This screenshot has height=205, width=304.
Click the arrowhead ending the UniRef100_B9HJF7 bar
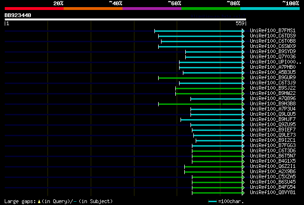point(243,120)
